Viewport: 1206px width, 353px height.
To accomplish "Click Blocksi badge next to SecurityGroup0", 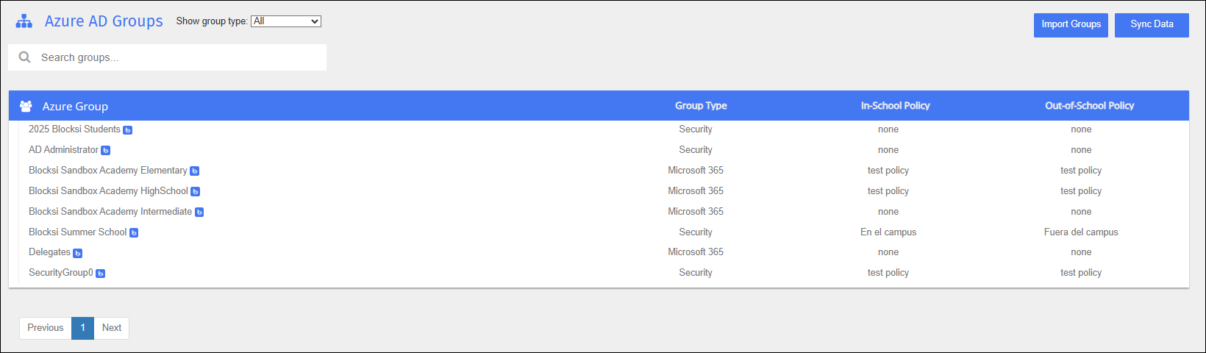I will pos(101,274).
